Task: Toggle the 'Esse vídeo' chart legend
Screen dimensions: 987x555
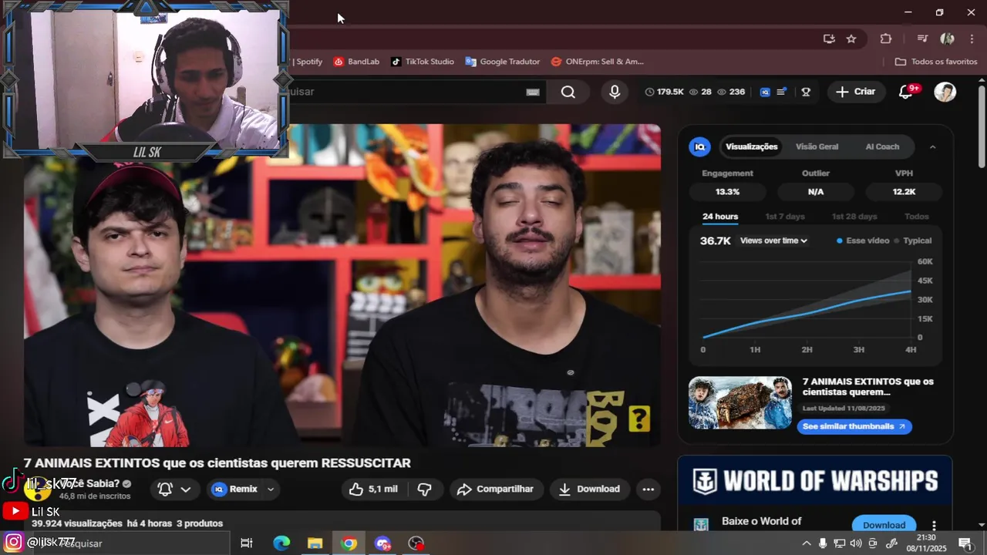Action: click(863, 240)
